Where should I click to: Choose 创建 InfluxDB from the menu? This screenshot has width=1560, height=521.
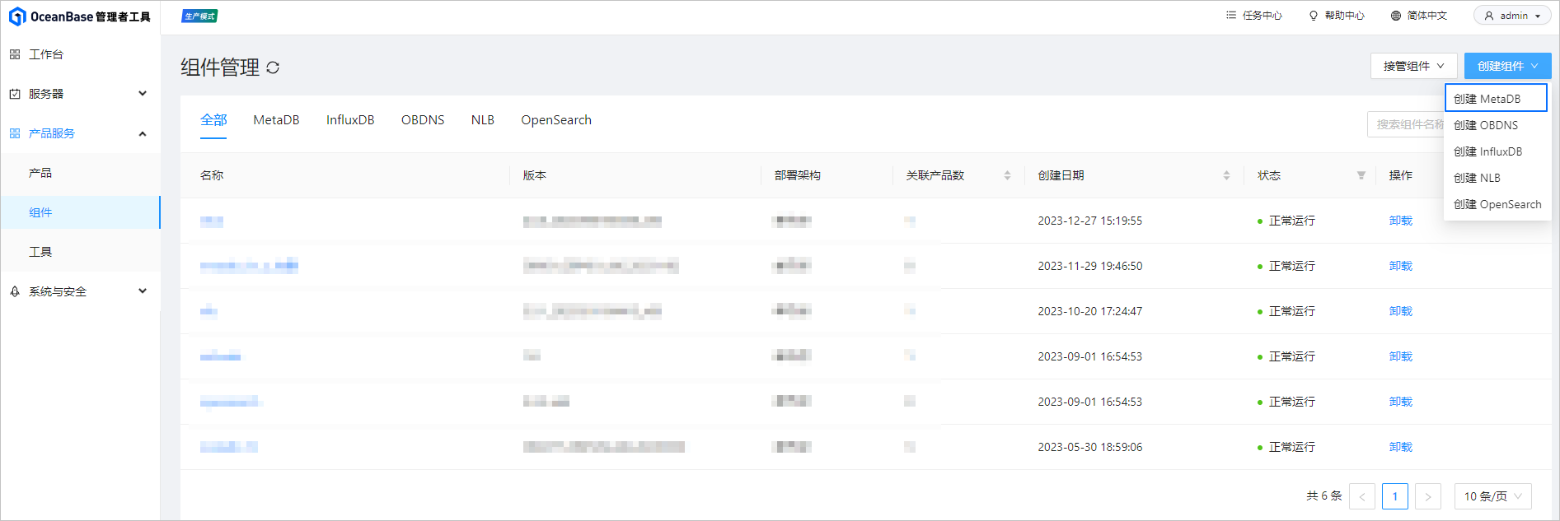point(1496,151)
